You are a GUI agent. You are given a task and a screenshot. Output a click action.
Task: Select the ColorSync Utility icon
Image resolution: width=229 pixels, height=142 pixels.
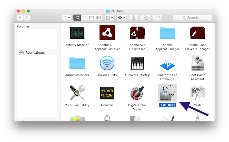(77, 93)
